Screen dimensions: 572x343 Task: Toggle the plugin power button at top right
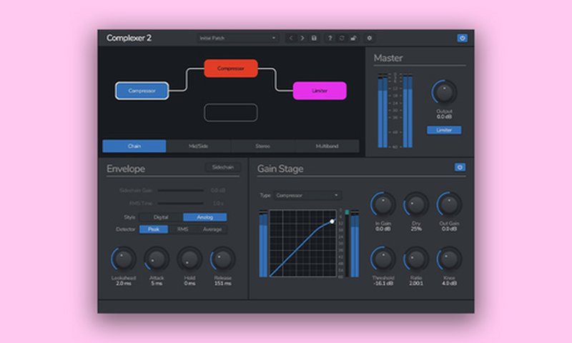(x=462, y=38)
